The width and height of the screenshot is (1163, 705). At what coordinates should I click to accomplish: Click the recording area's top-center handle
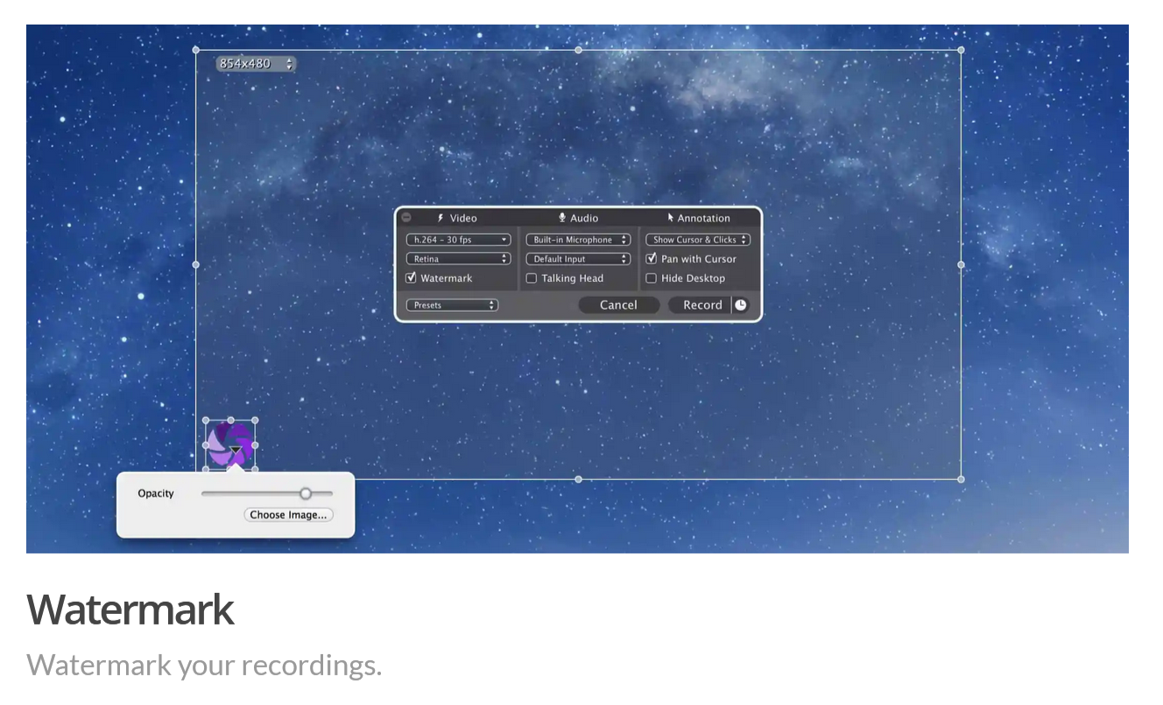(578, 50)
